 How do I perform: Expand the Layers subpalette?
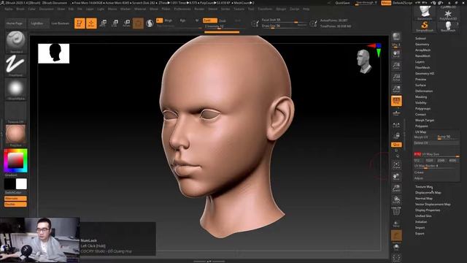click(x=420, y=61)
